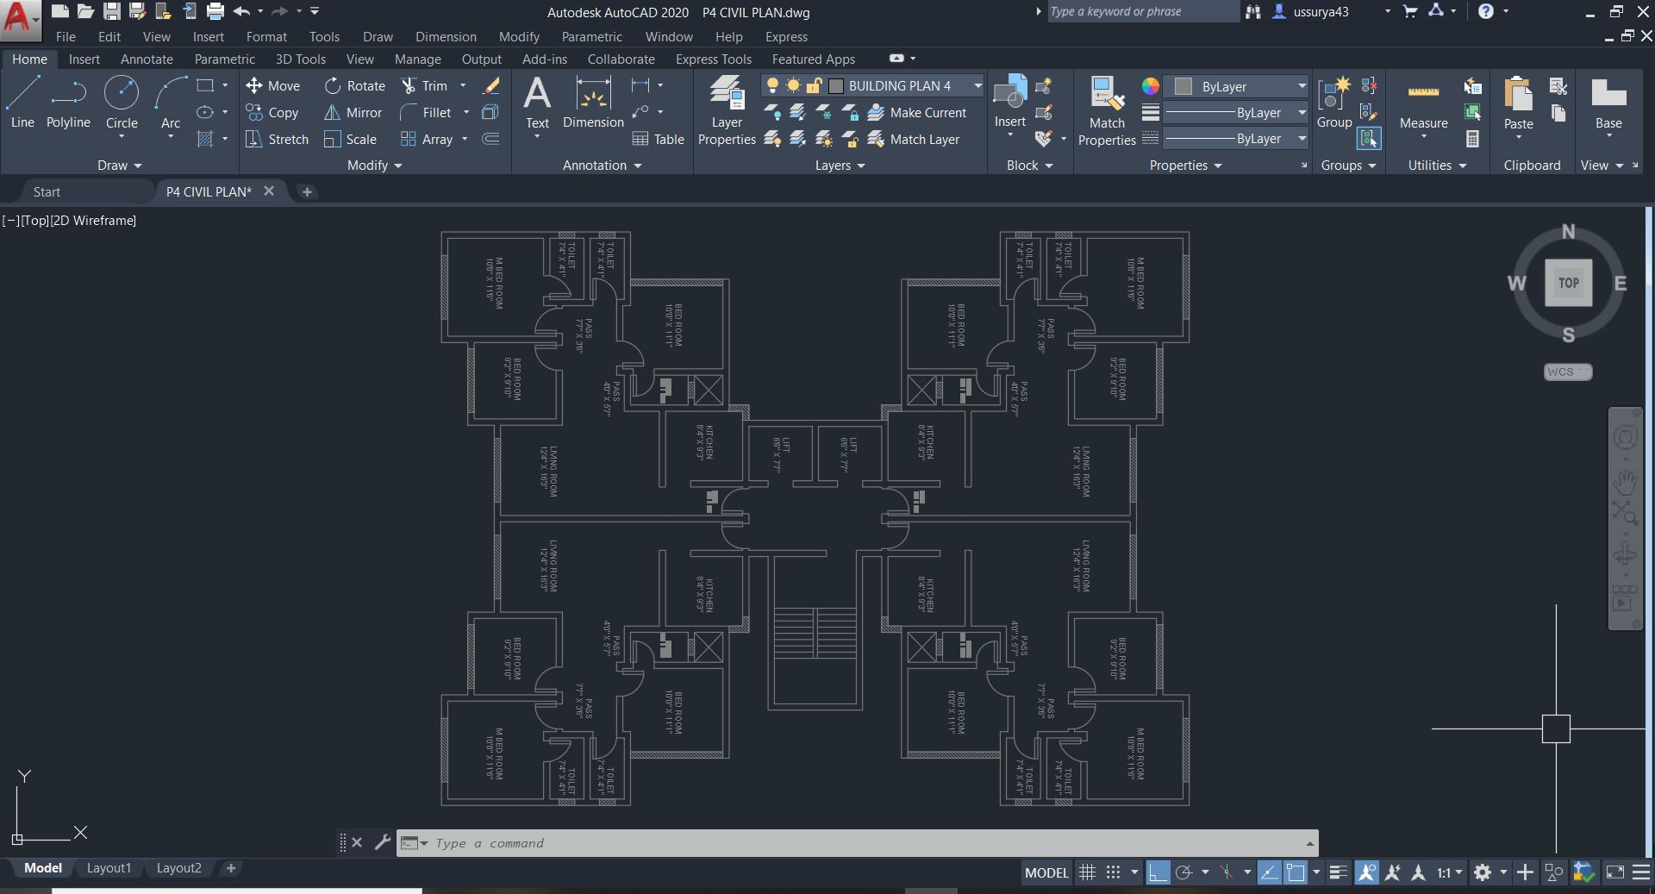Click the Mirror tool
This screenshot has height=894, width=1655.
coord(353,112)
